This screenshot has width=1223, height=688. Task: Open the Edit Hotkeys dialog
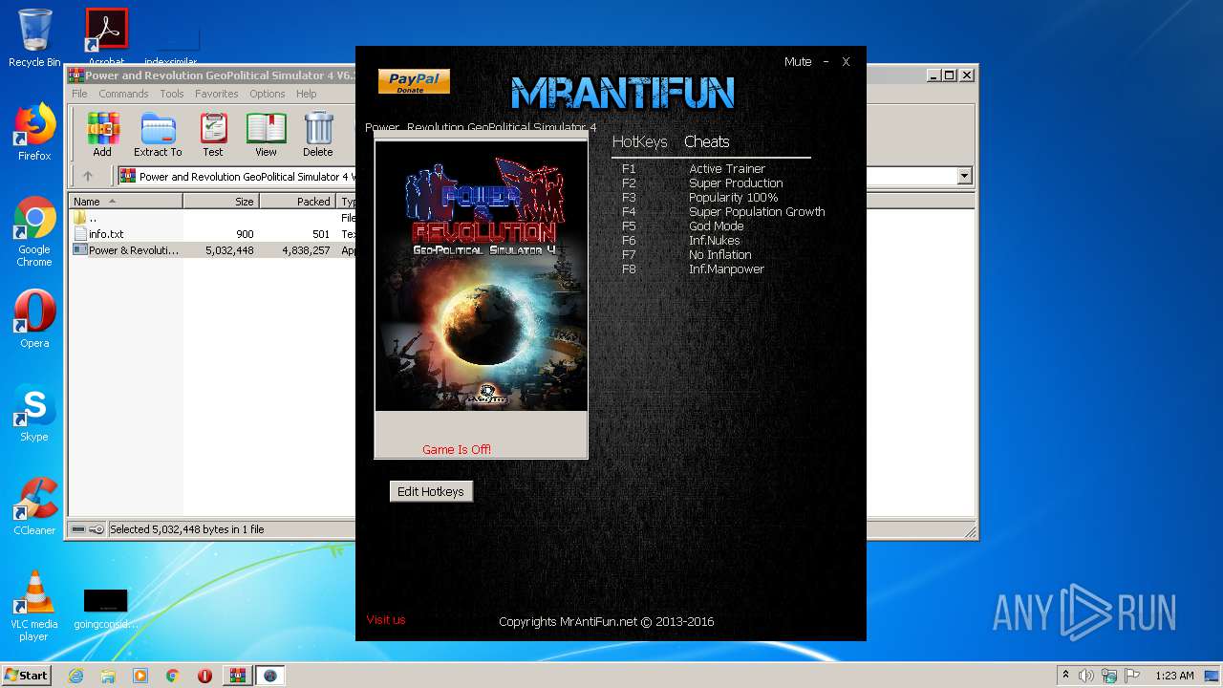(x=430, y=491)
